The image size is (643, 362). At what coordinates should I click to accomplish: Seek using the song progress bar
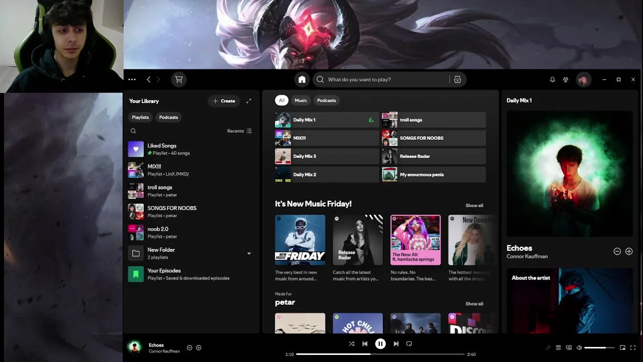(x=380, y=354)
